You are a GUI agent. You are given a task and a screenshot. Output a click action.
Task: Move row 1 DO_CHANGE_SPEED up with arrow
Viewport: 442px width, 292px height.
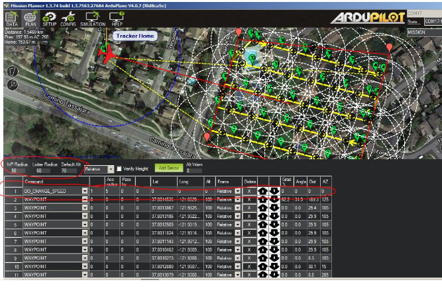click(262, 191)
